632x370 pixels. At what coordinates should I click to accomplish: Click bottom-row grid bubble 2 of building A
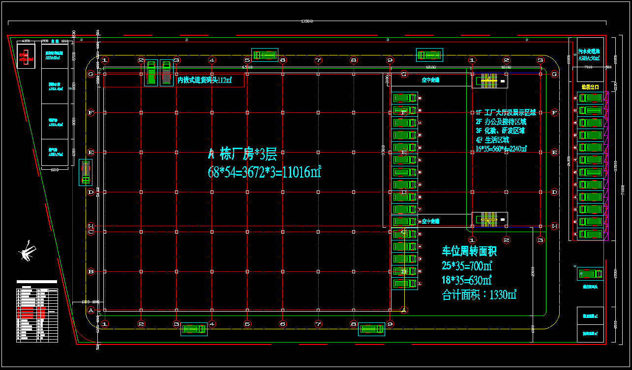point(141,324)
